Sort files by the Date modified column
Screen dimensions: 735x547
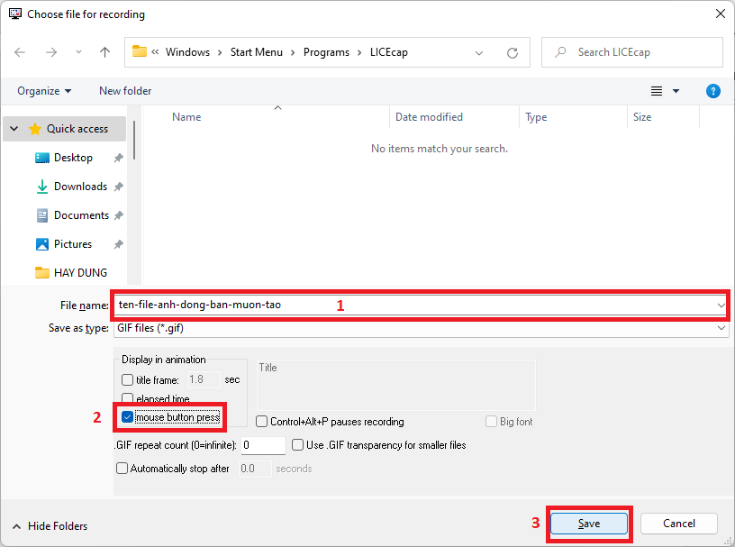click(429, 117)
